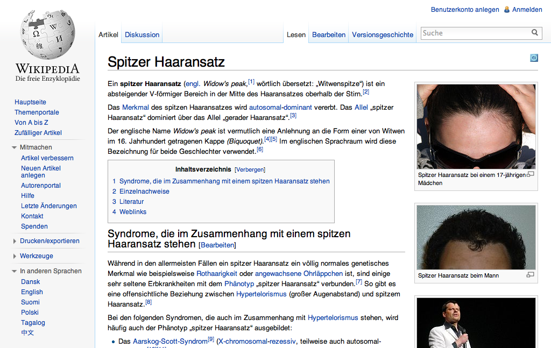Switch to Dansk language version
Screen dimensions: 551x348
coord(30,282)
